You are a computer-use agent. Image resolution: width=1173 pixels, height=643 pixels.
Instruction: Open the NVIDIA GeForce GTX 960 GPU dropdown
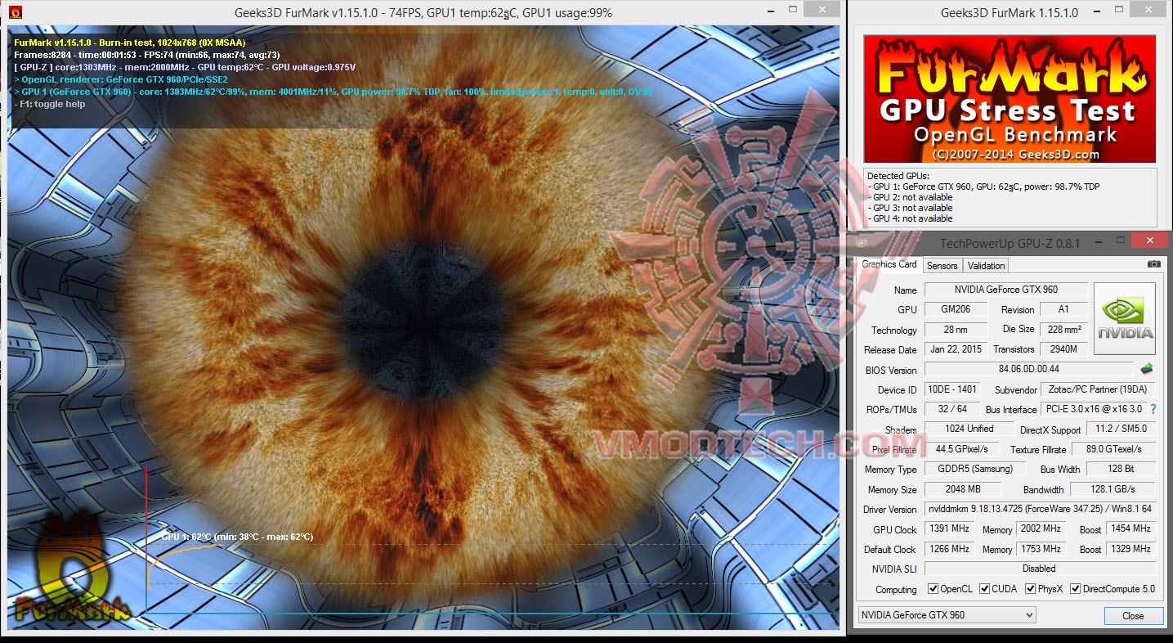click(947, 615)
